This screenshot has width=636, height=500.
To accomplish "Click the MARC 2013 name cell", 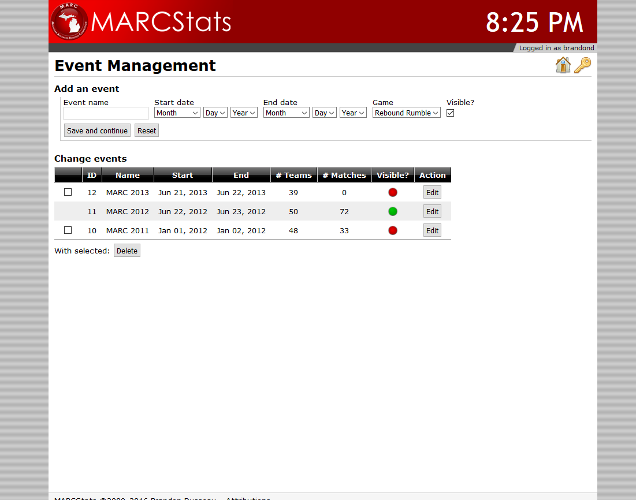I will (127, 193).
